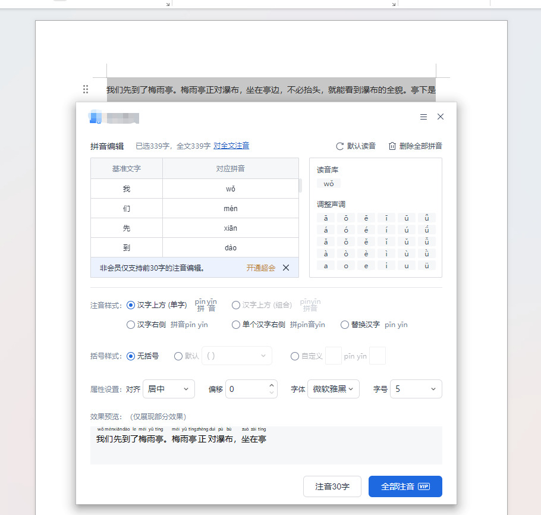541x515 pixels.
Task: Click the custom right bracket input box
Action: point(378,356)
